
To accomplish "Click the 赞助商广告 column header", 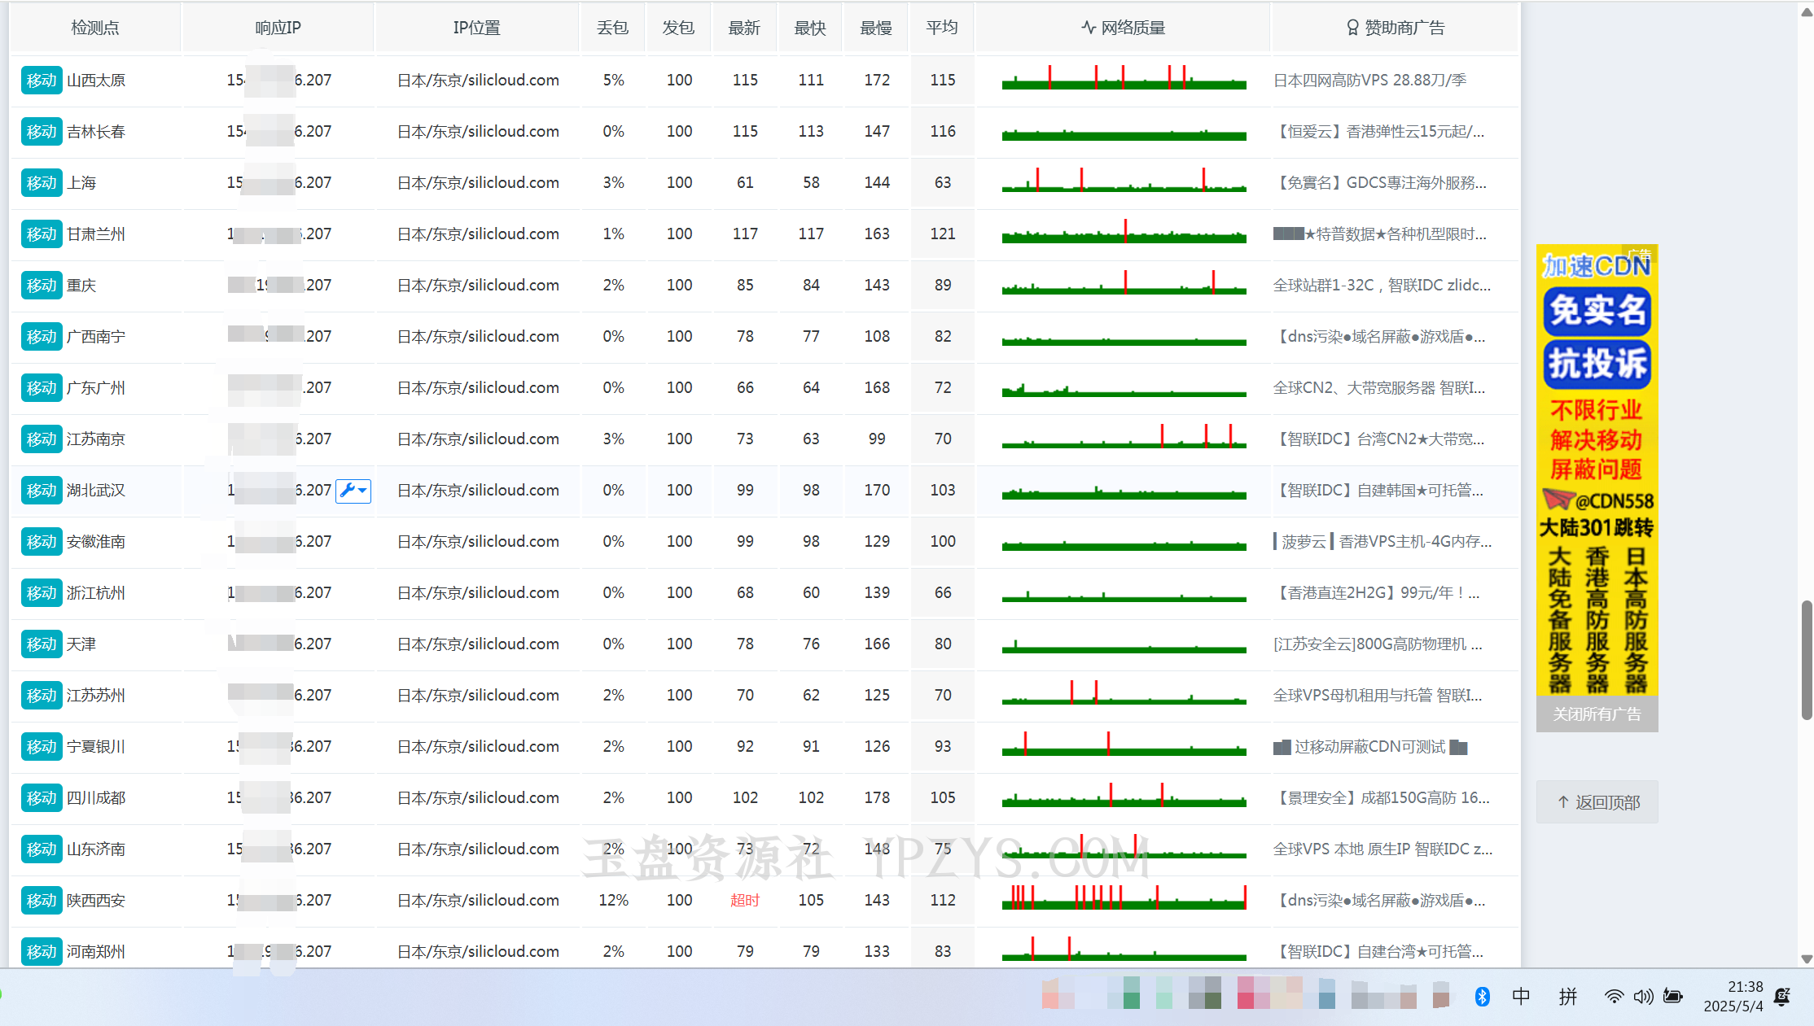I will click(x=1396, y=28).
